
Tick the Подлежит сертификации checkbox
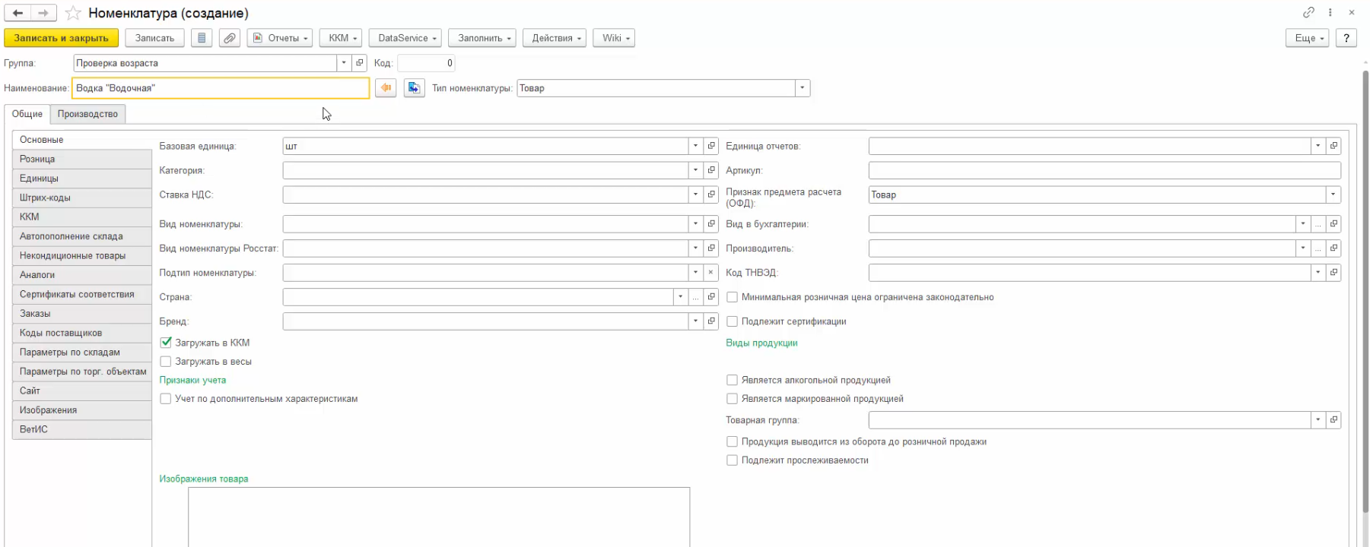(732, 321)
